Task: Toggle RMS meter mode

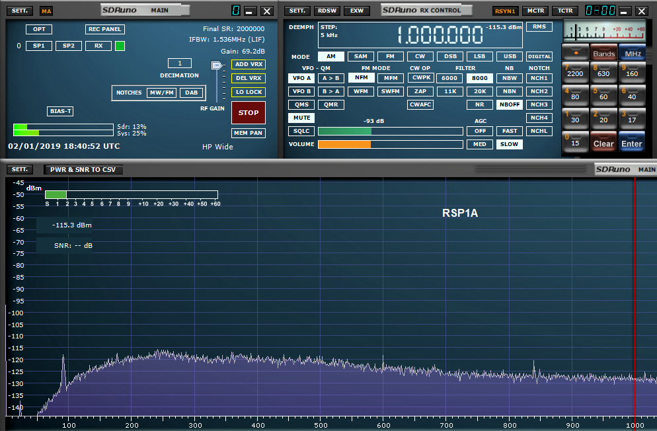Action: (539, 27)
